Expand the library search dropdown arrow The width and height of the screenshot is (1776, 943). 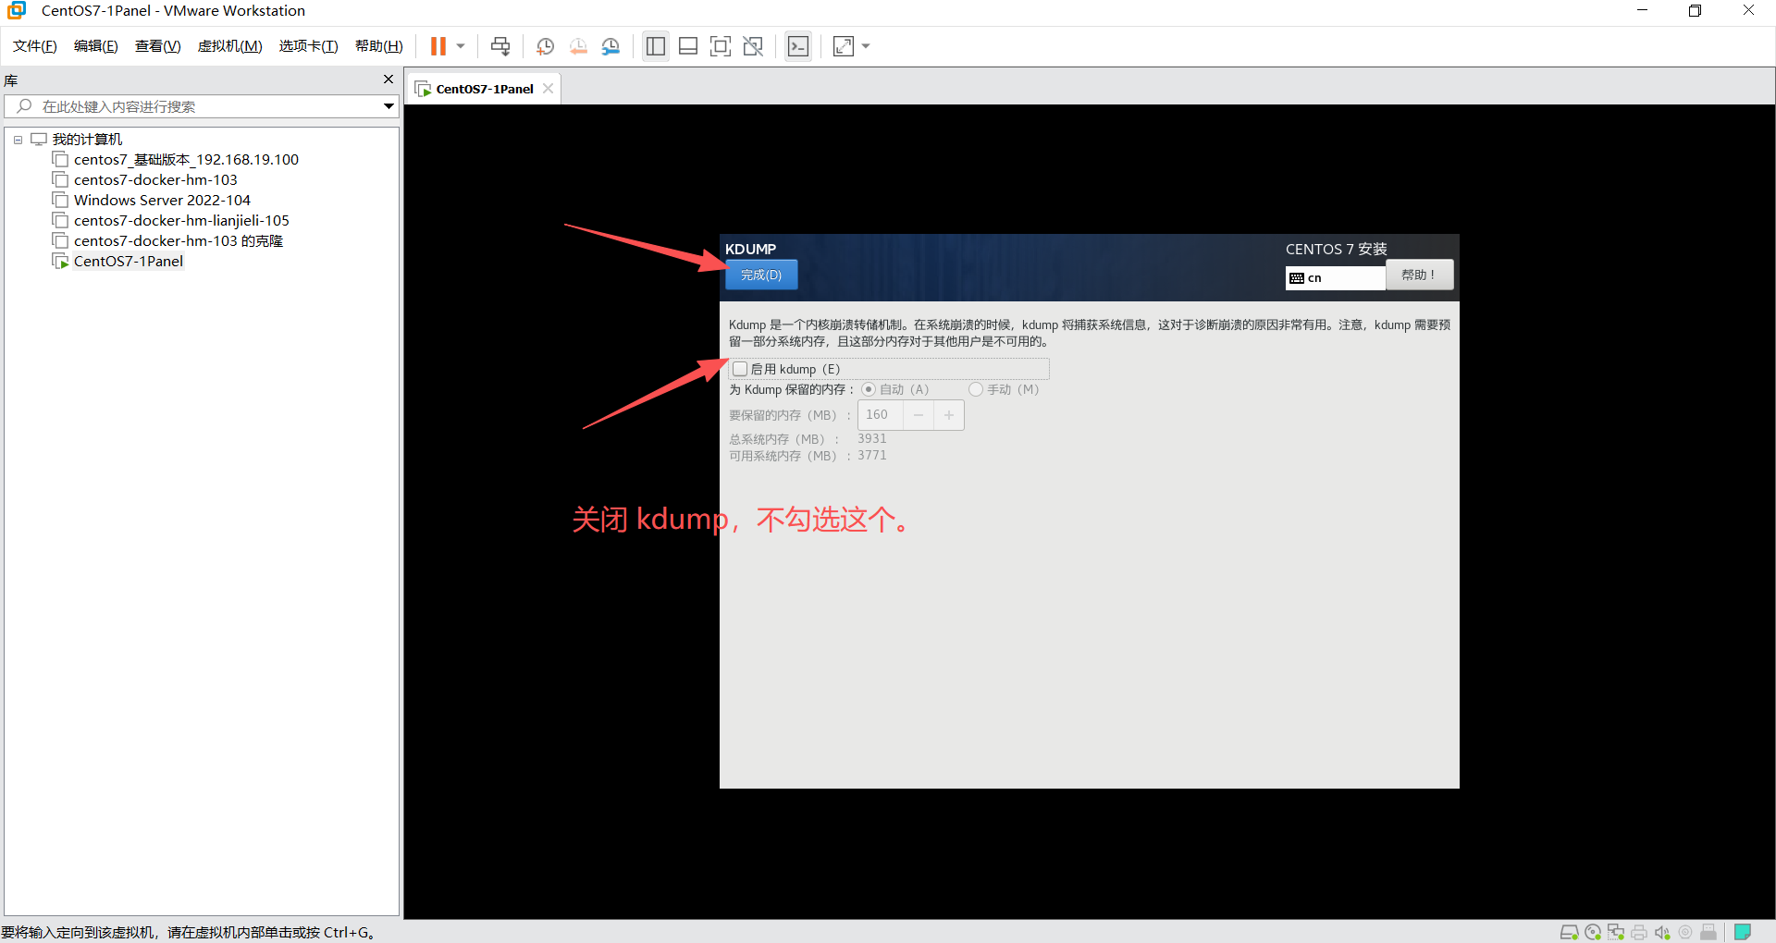point(388,106)
